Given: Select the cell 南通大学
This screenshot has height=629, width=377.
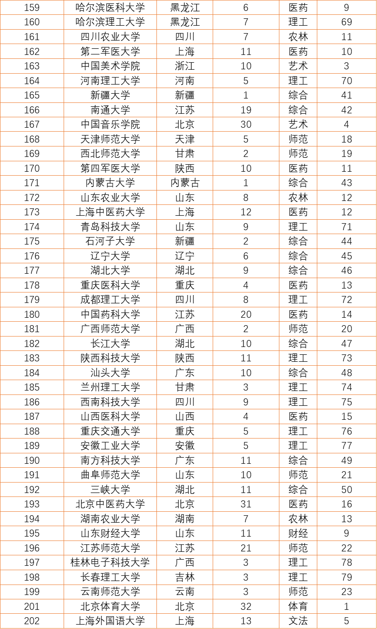Looking at the screenshot, I should [110, 110].
